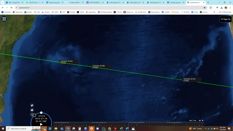Open the Space Review bookmark
This screenshot has height=131, width=233.
pos(154,12)
